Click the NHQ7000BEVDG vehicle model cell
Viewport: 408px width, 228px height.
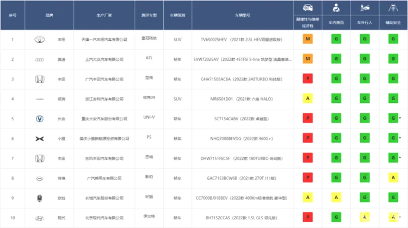pyautogui.click(x=242, y=139)
